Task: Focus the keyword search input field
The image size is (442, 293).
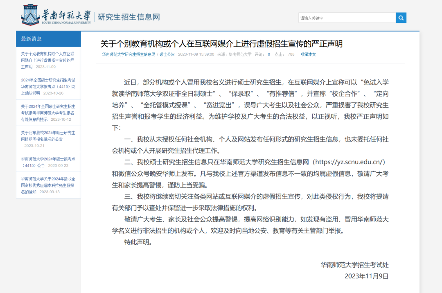Action: (347, 18)
